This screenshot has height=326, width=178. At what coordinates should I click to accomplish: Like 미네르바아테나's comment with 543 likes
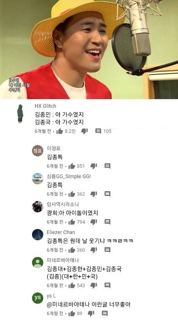point(72,285)
